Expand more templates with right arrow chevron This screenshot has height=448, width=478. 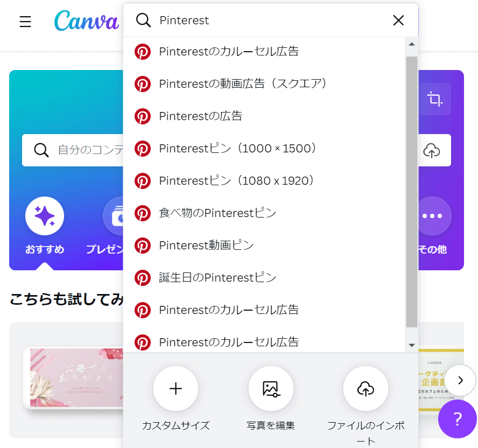pyautogui.click(x=460, y=380)
